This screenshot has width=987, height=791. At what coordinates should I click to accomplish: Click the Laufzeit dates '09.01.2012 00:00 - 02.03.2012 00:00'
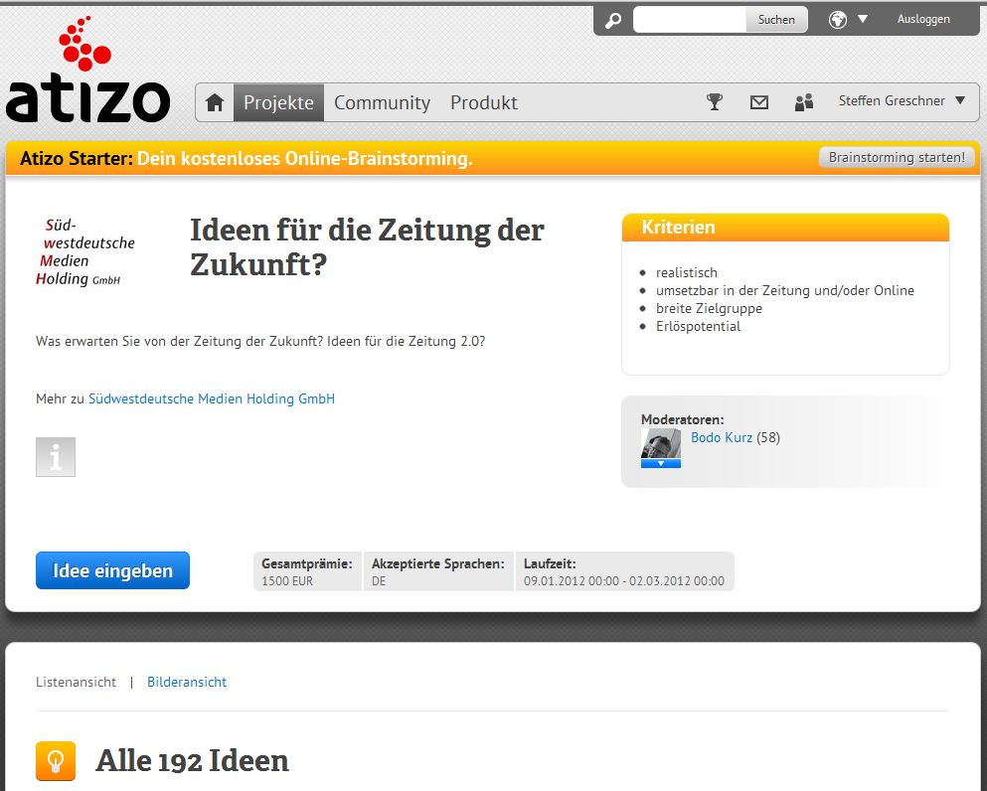(x=624, y=580)
